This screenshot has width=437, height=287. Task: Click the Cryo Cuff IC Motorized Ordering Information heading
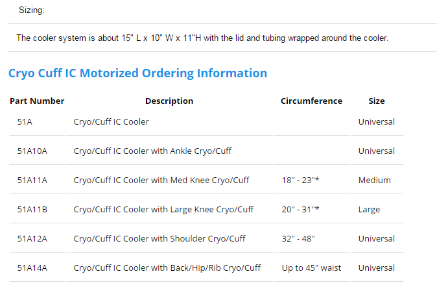137,73
